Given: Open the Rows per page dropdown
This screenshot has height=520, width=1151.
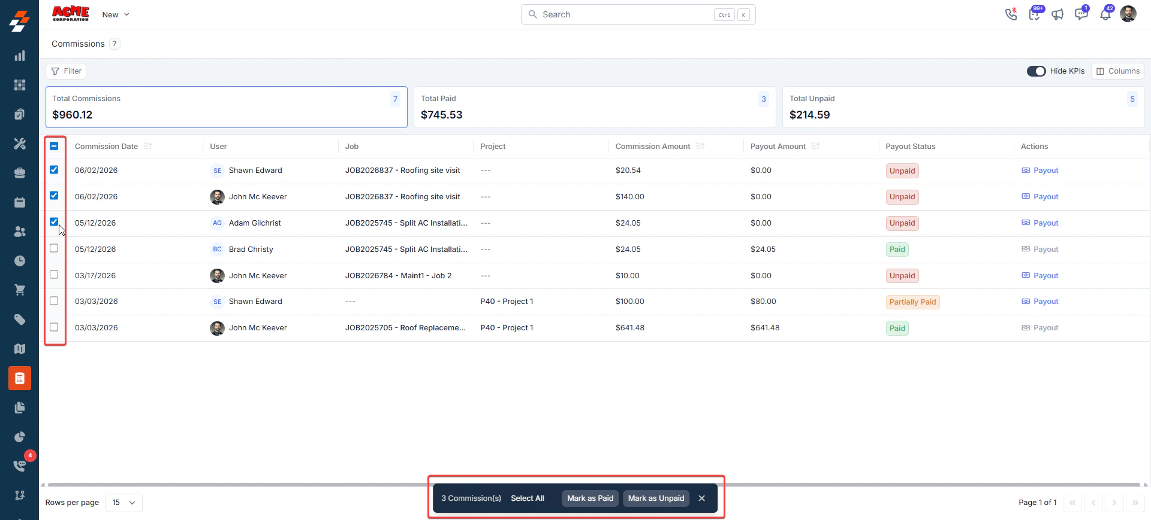Looking at the screenshot, I should (x=124, y=503).
